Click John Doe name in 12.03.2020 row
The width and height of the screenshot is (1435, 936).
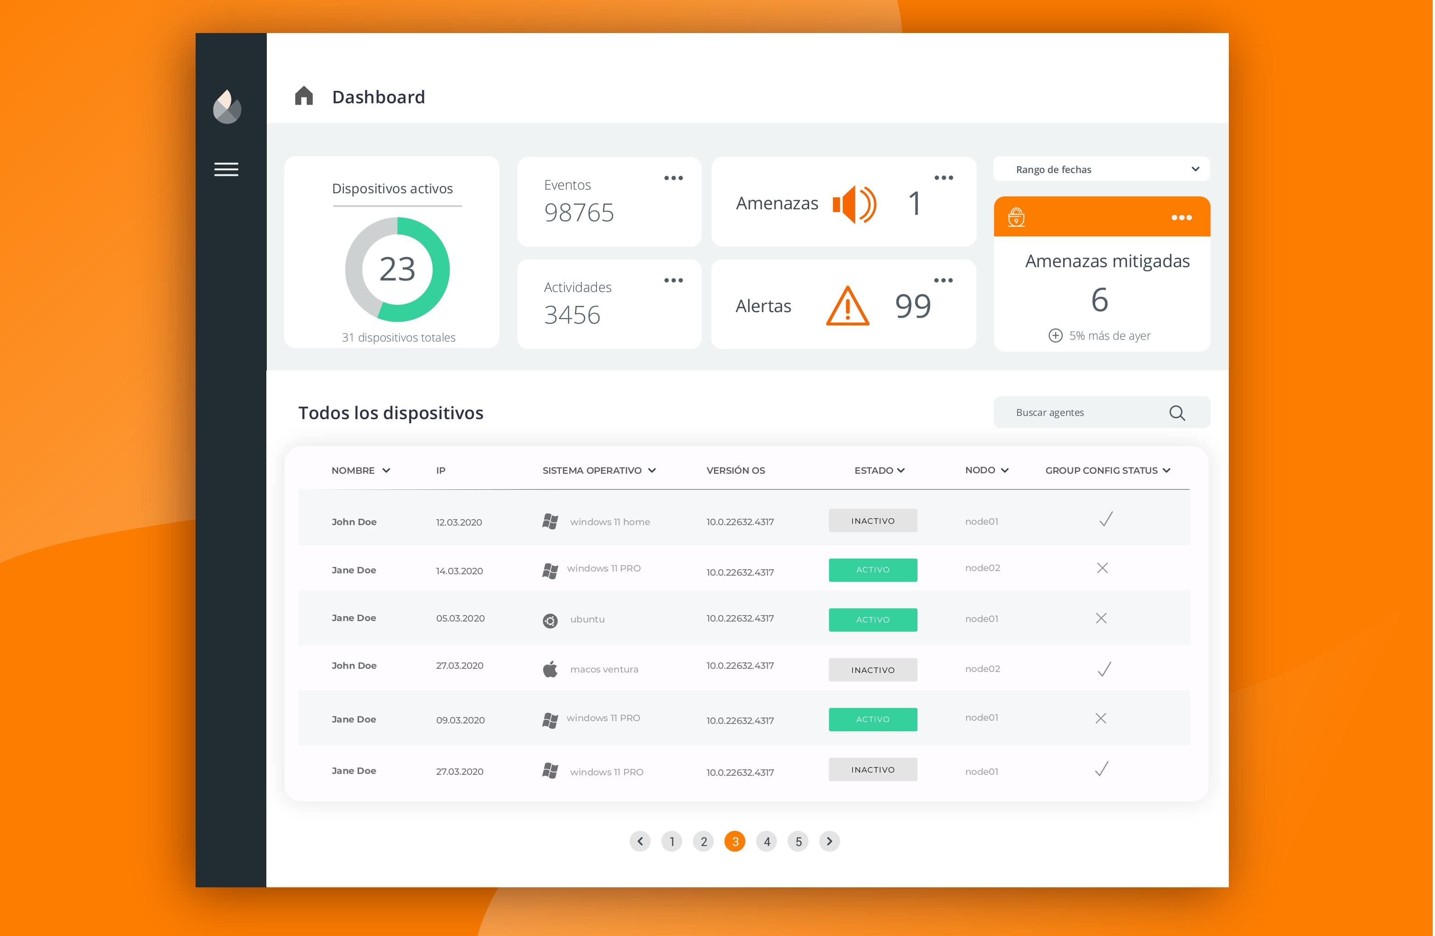coord(354,522)
